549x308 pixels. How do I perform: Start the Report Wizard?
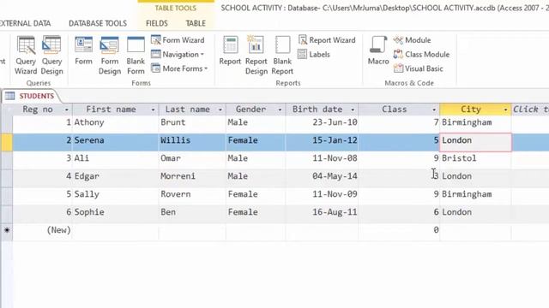[327, 40]
